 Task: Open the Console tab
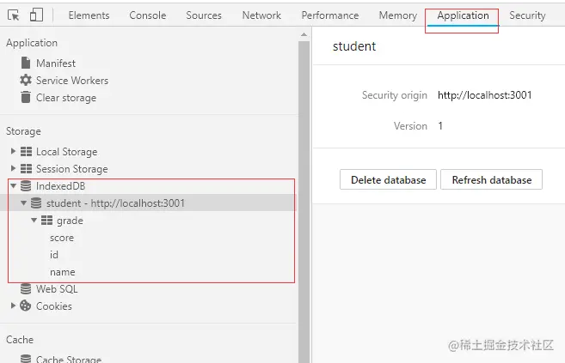point(147,15)
